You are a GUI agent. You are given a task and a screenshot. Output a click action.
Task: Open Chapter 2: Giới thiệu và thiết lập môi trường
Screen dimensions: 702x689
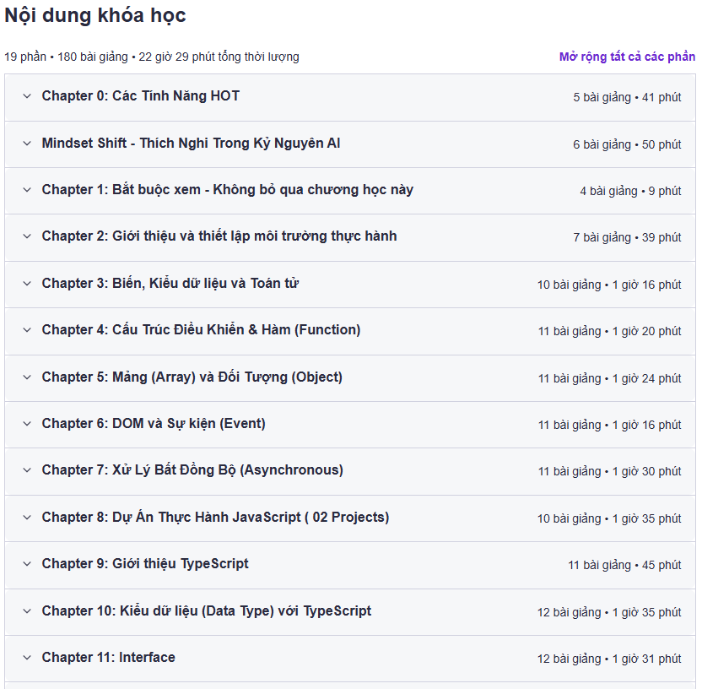pos(219,236)
